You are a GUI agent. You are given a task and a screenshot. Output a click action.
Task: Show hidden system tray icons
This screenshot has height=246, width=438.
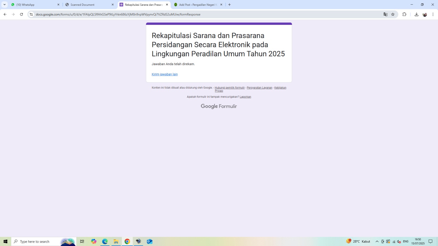[x=377, y=242]
